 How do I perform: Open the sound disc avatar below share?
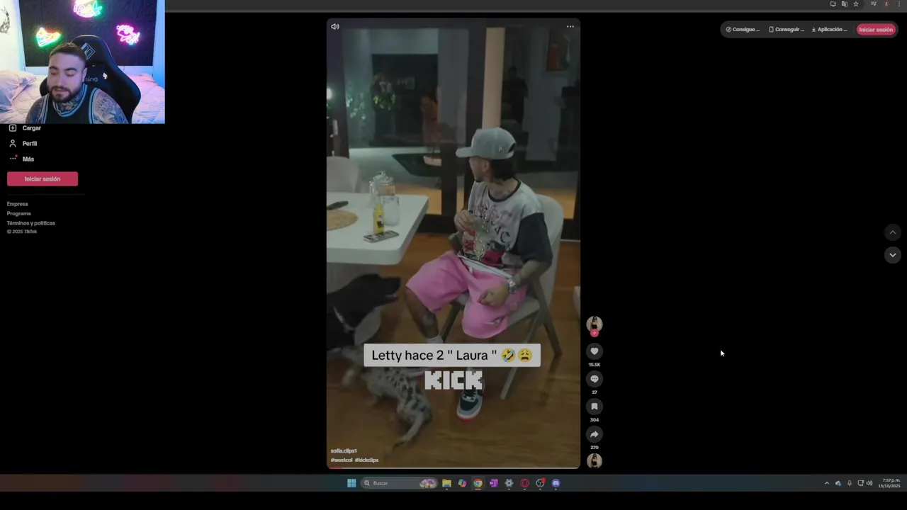[x=595, y=460]
